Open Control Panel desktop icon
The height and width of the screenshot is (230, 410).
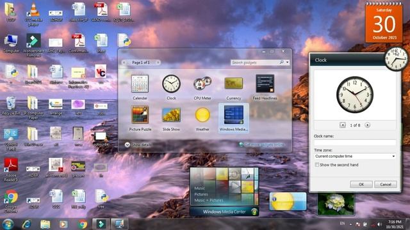[x=11, y=139]
